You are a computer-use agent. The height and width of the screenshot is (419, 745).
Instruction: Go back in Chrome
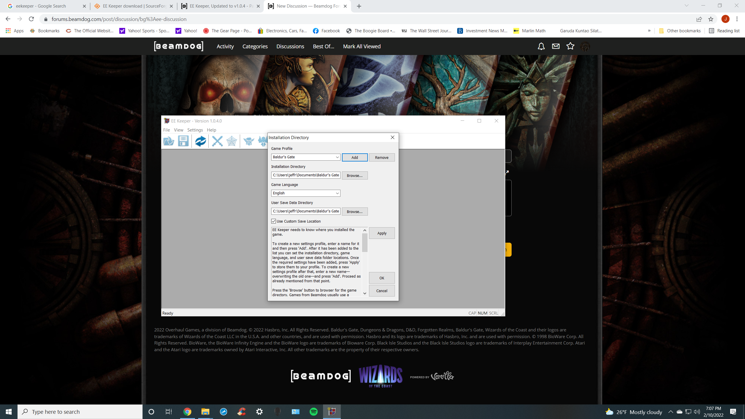pos(8,19)
